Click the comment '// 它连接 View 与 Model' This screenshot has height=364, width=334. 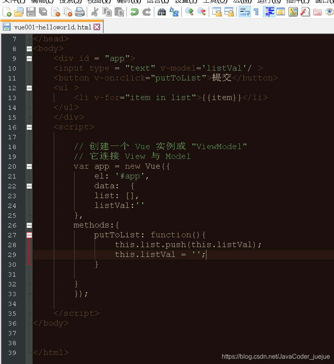click(132, 156)
